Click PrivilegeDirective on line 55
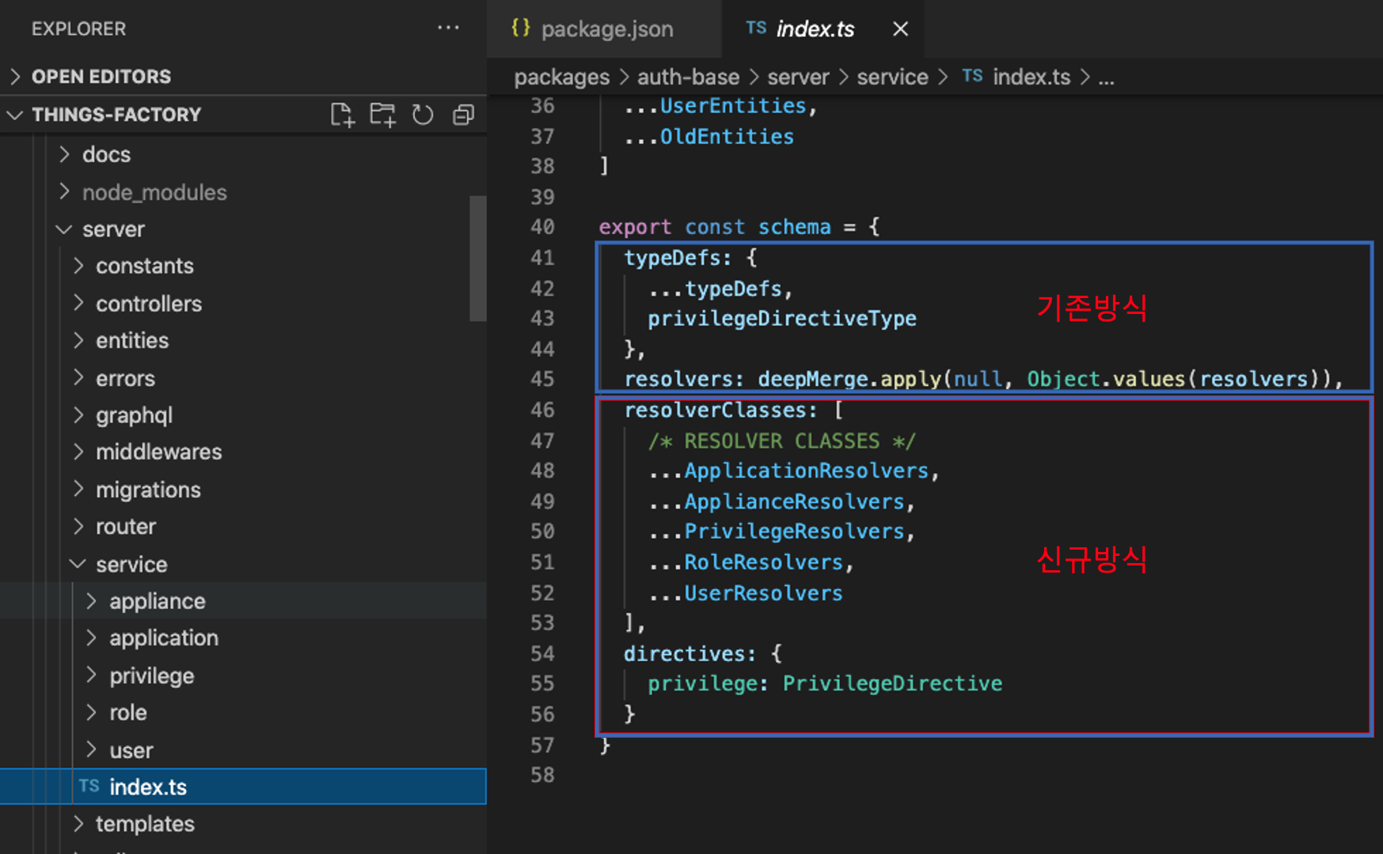Image resolution: width=1383 pixels, height=854 pixels. tap(892, 684)
